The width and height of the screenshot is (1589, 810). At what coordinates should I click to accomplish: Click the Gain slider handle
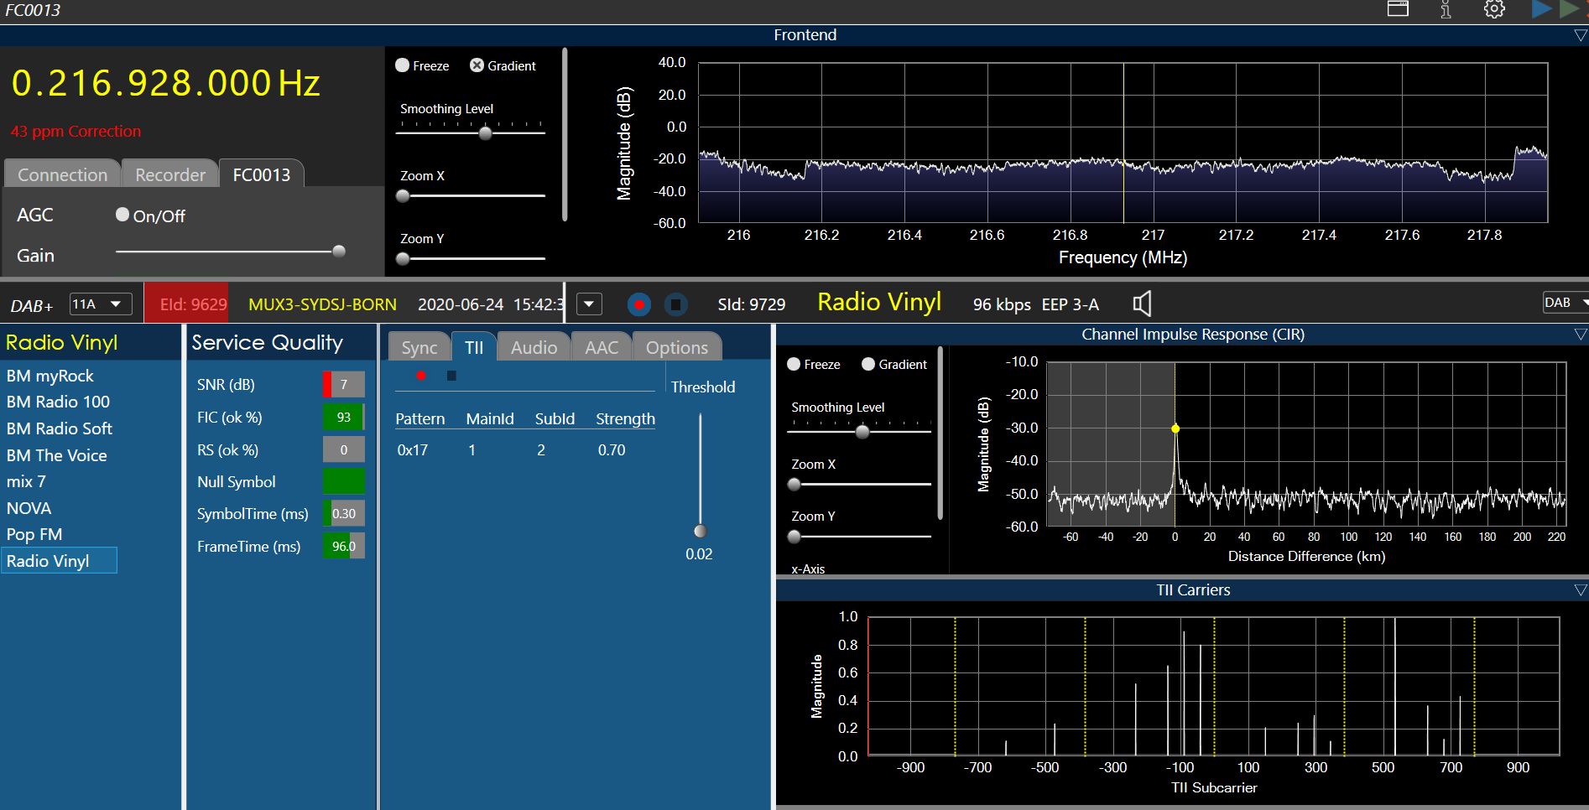click(339, 251)
